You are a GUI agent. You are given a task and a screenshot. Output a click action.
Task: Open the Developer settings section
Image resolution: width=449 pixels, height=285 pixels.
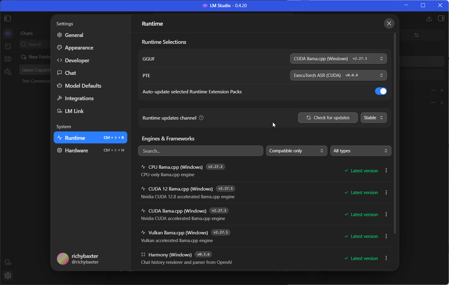[x=90, y=61]
